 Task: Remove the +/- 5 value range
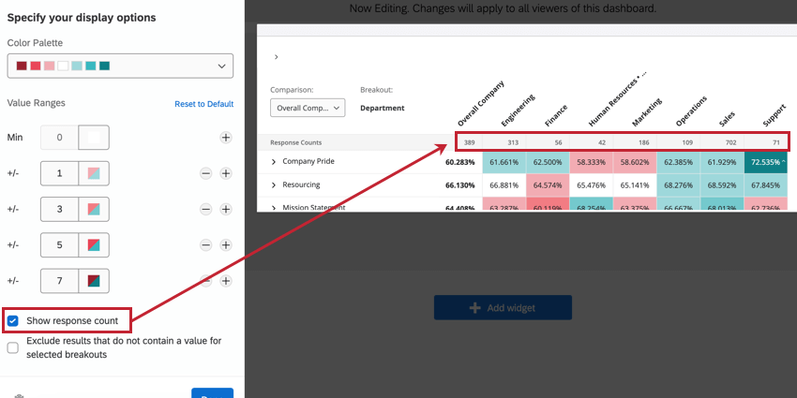(x=206, y=245)
